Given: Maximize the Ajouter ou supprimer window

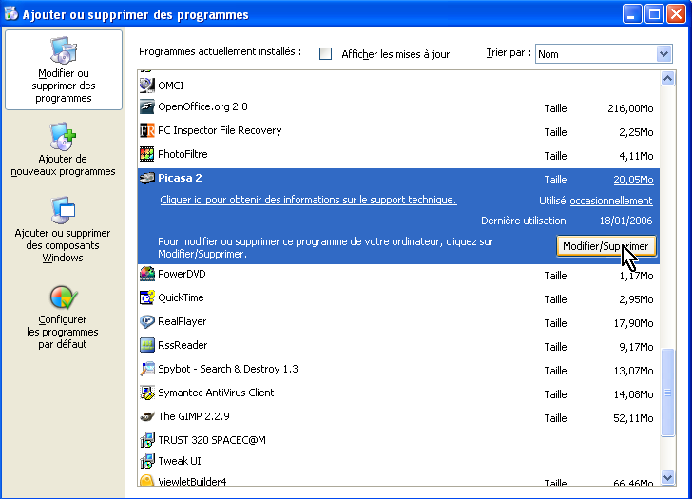Looking at the screenshot, I should click(654, 14).
